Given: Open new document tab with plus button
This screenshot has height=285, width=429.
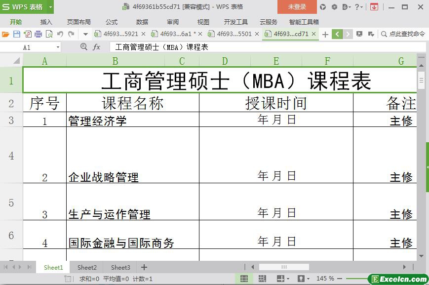Looking at the screenshot, I should 325,34.
